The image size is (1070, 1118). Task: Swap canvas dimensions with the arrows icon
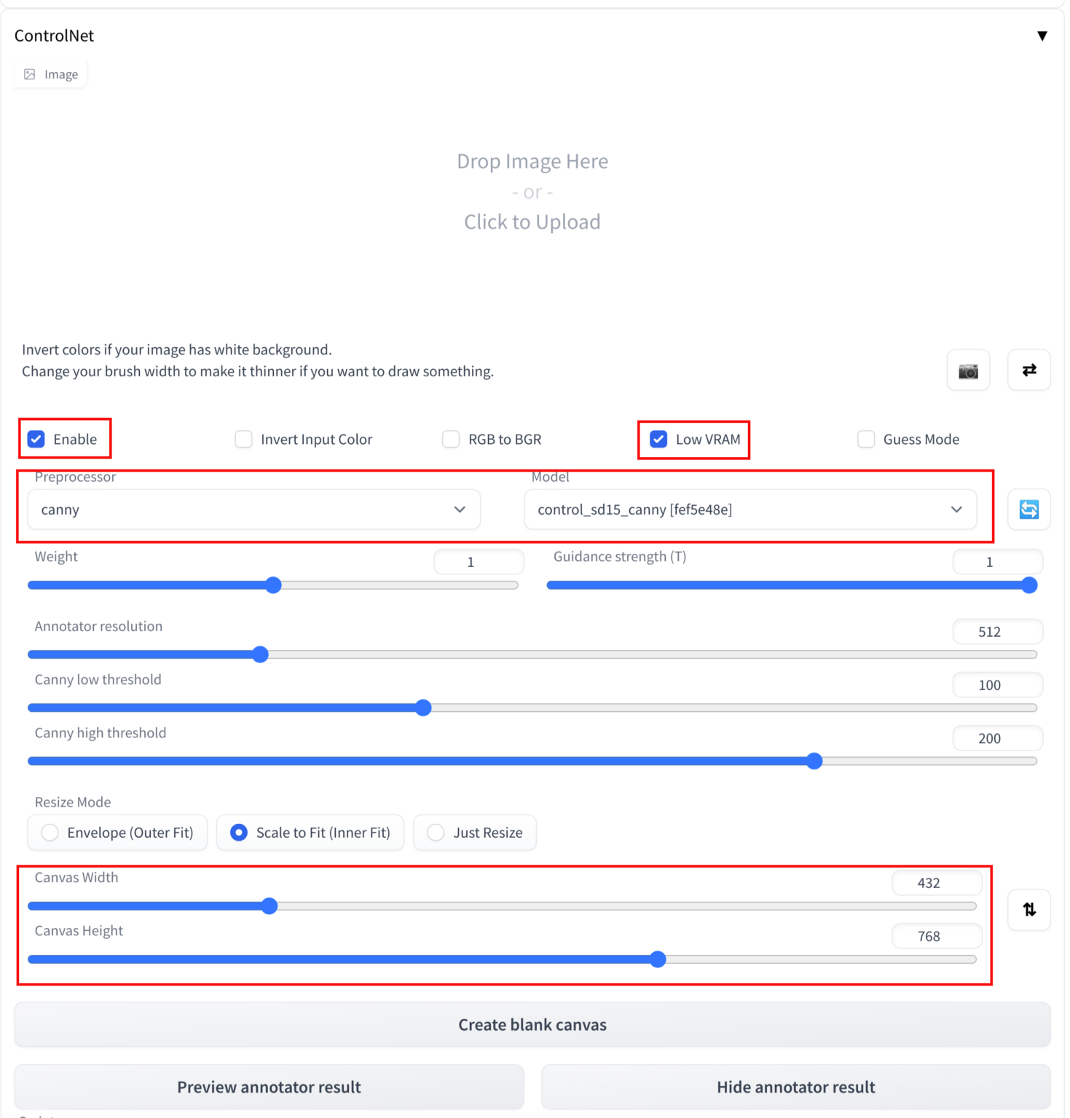1028,910
